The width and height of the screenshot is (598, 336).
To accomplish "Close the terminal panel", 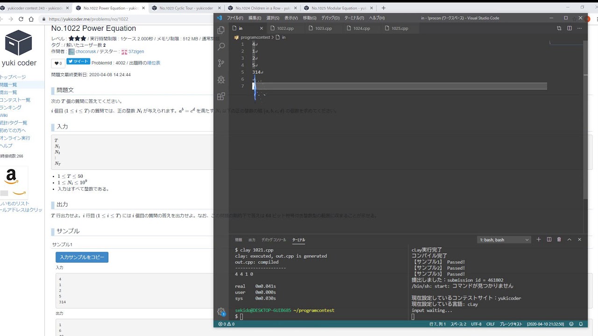I will pyautogui.click(x=580, y=239).
